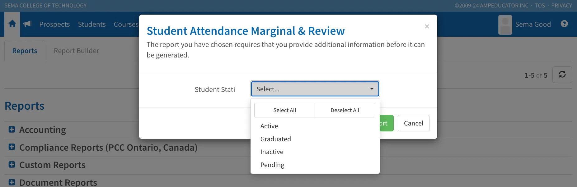Open the announcements megaphone icon
The height and width of the screenshot is (187, 577).
click(x=28, y=24)
